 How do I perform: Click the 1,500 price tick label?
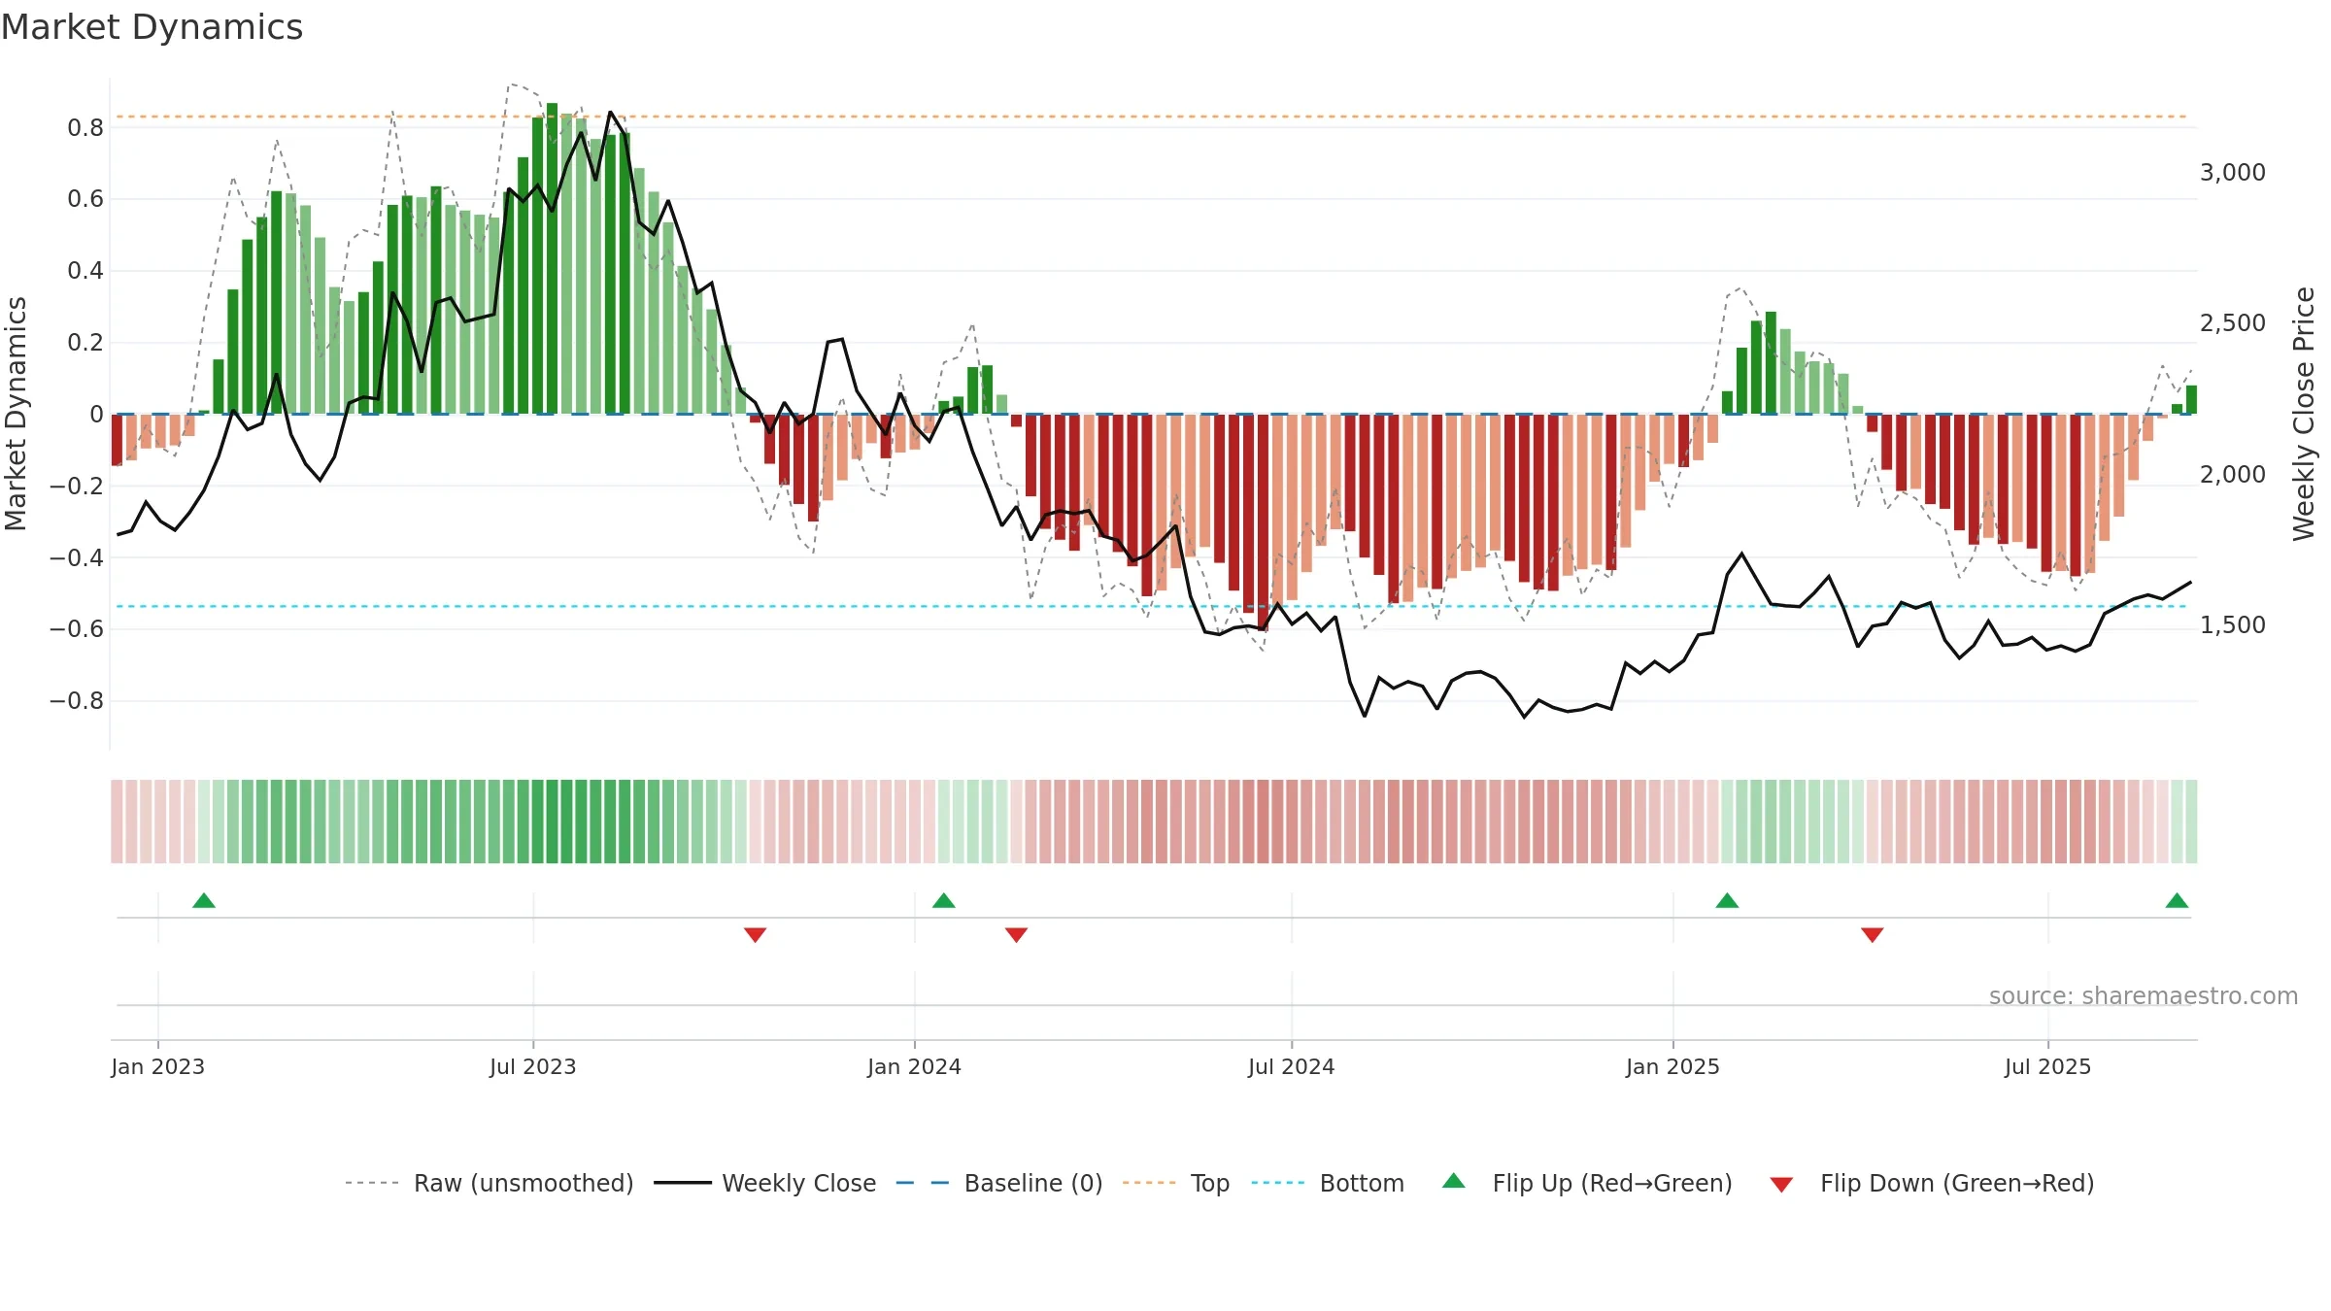coord(2233,625)
